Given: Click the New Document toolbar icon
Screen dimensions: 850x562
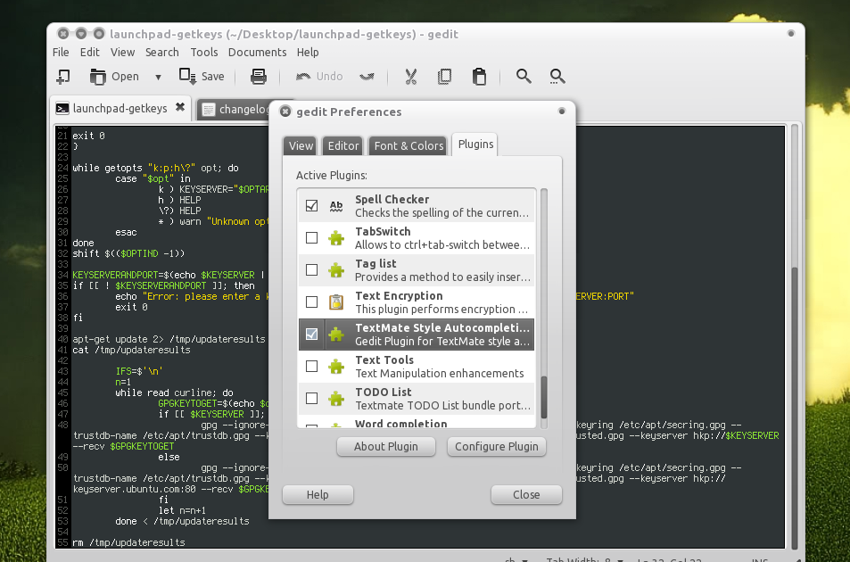Looking at the screenshot, I should coord(63,77).
